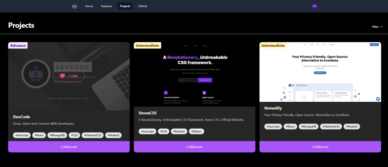Collaborate on the DevCode project
The width and height of the screenshot is (388, 167).
pos(69,147)
